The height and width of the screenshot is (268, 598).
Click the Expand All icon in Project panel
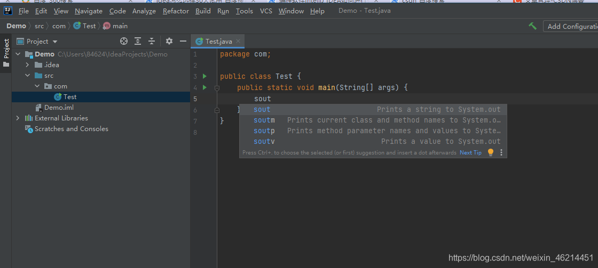point(138,41)
